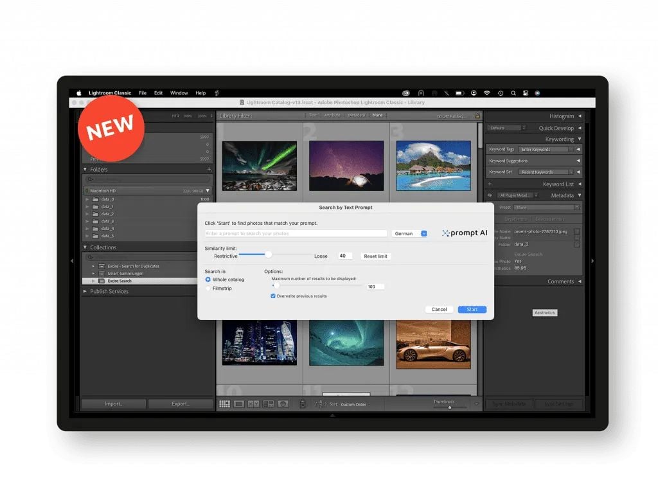Collapse right panel with side arrow

click(592, 261)
